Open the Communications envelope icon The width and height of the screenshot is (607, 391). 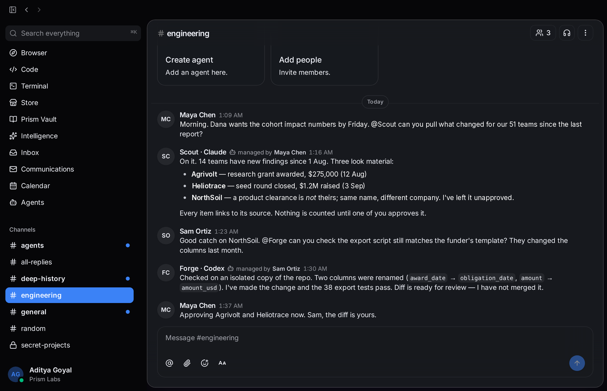tap(13, 169)
